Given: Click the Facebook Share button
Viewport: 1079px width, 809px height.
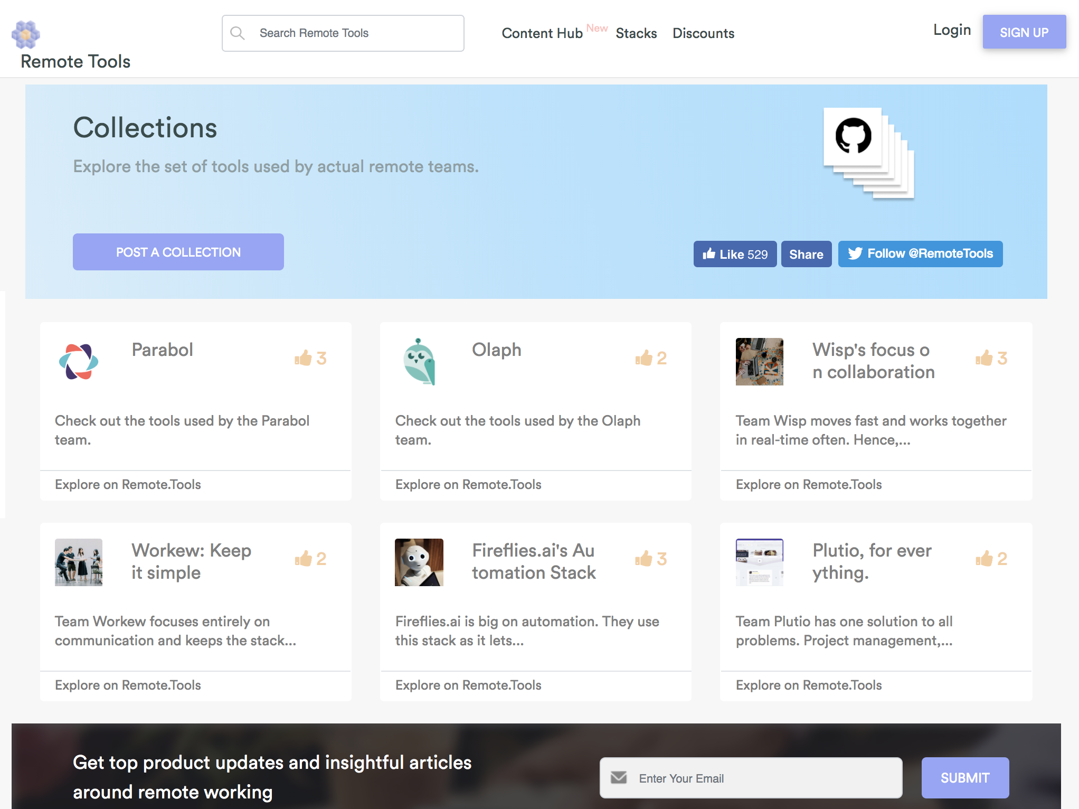Looking at the screenshot, I should coord(806,254).
